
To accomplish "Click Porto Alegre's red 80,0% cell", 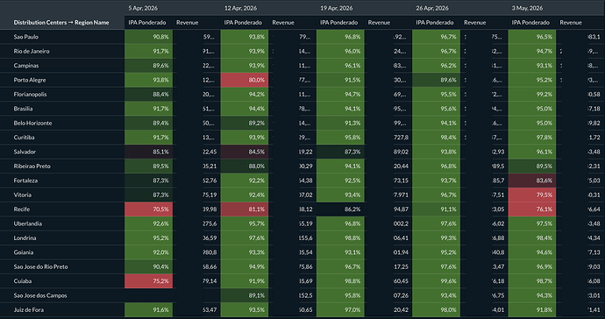I will point(245,80).
